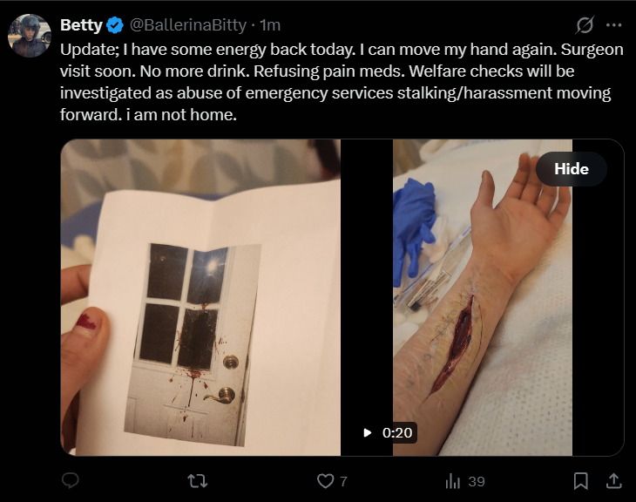Image resolution: width=636 pixels, height=502 pixels.
Task: Open the share post icon
Action: pyautogui.click(x=613, y=481)
